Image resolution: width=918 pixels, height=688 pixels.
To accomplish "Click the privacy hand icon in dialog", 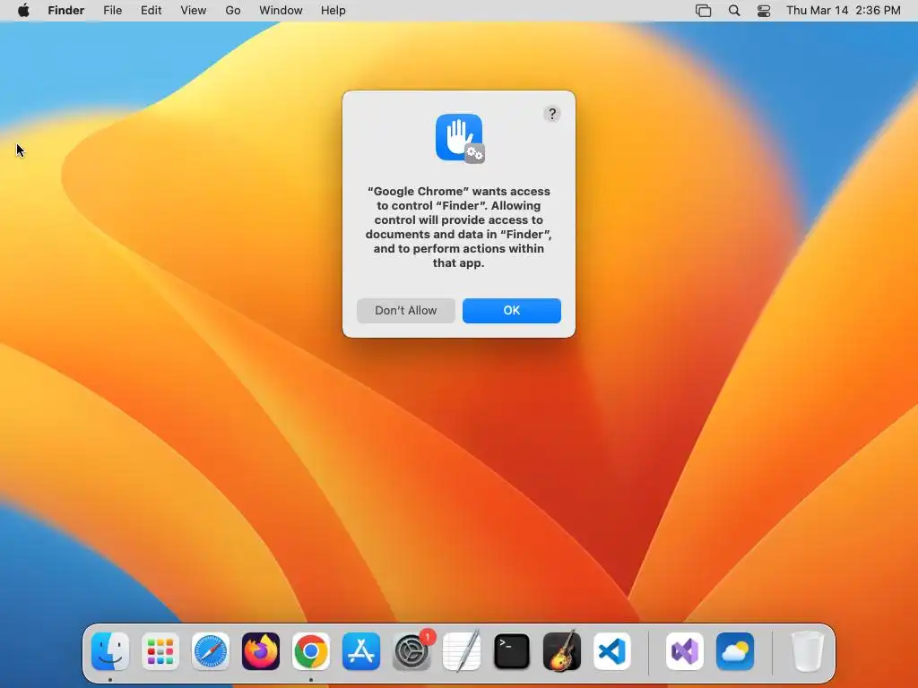I will click(x=460, y=138).
